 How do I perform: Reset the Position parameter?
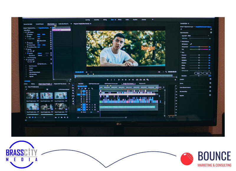(x=51, y=34)
